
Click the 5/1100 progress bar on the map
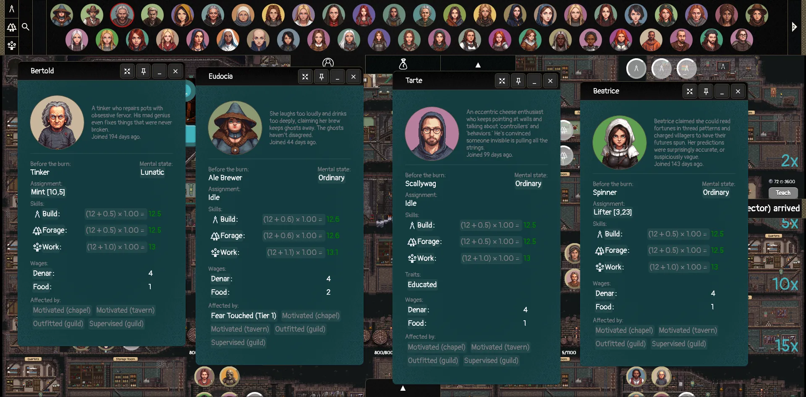pos(569,352)
